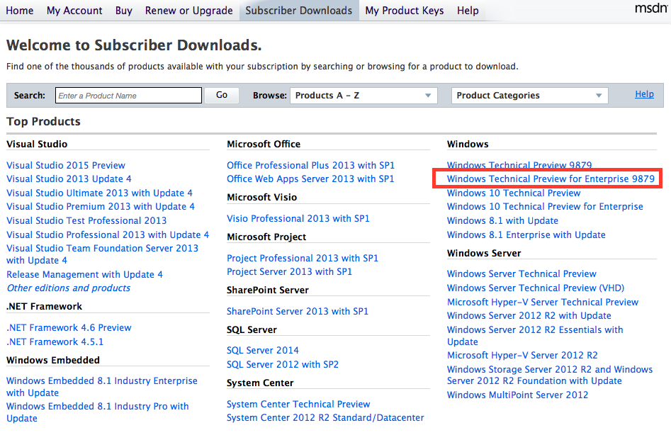Image resolution: width=671 pixels, height=440 pixels.
Task: Open Release Management with Update 4
Action: (85, 274)
